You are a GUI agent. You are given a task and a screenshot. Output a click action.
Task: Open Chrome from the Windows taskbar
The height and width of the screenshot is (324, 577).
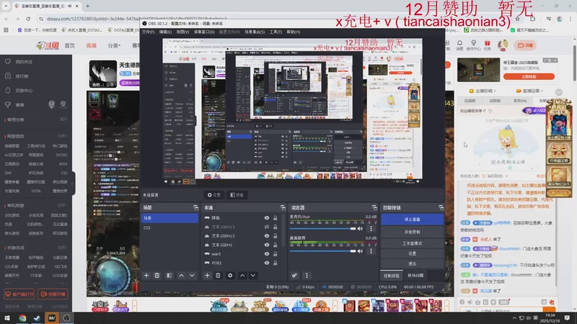point(22,318)
